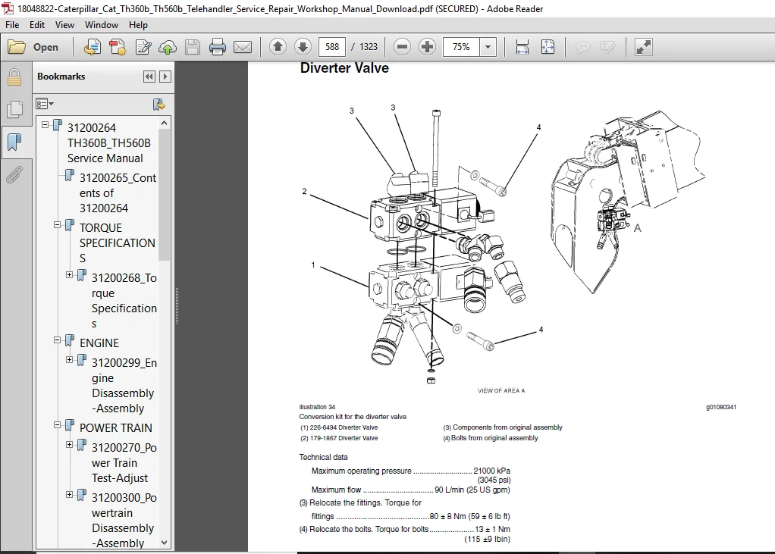This screenshot has width=775, height=554.
Task: Open the File menu
Action: click(12, 25)
